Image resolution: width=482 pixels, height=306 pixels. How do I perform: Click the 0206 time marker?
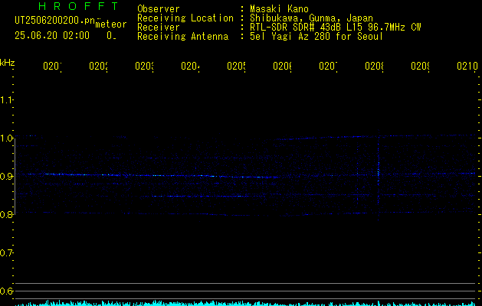click(x=283, y=66)
